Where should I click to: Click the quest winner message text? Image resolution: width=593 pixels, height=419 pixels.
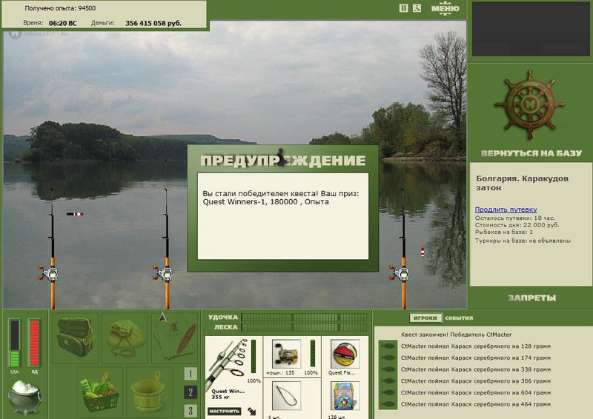(281, 198)
